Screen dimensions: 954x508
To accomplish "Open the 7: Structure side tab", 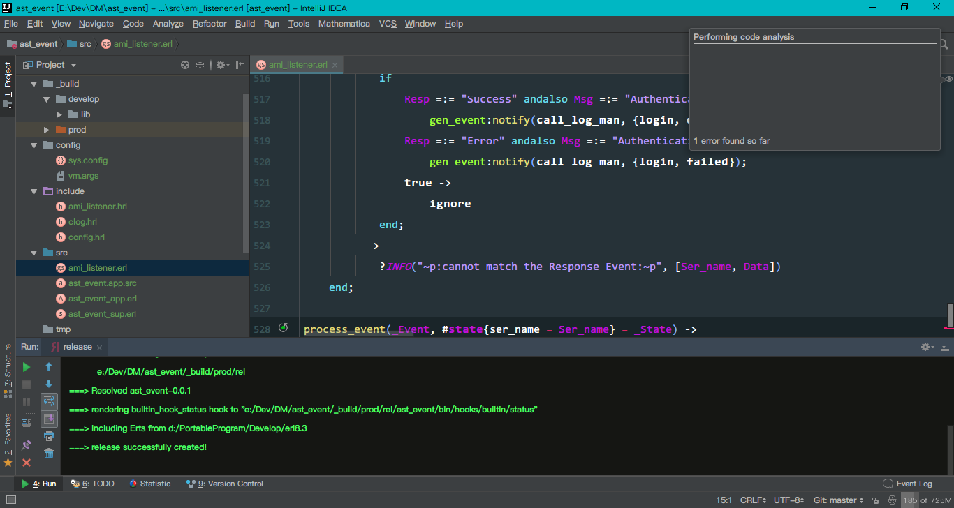I will (x=8, y=371).
